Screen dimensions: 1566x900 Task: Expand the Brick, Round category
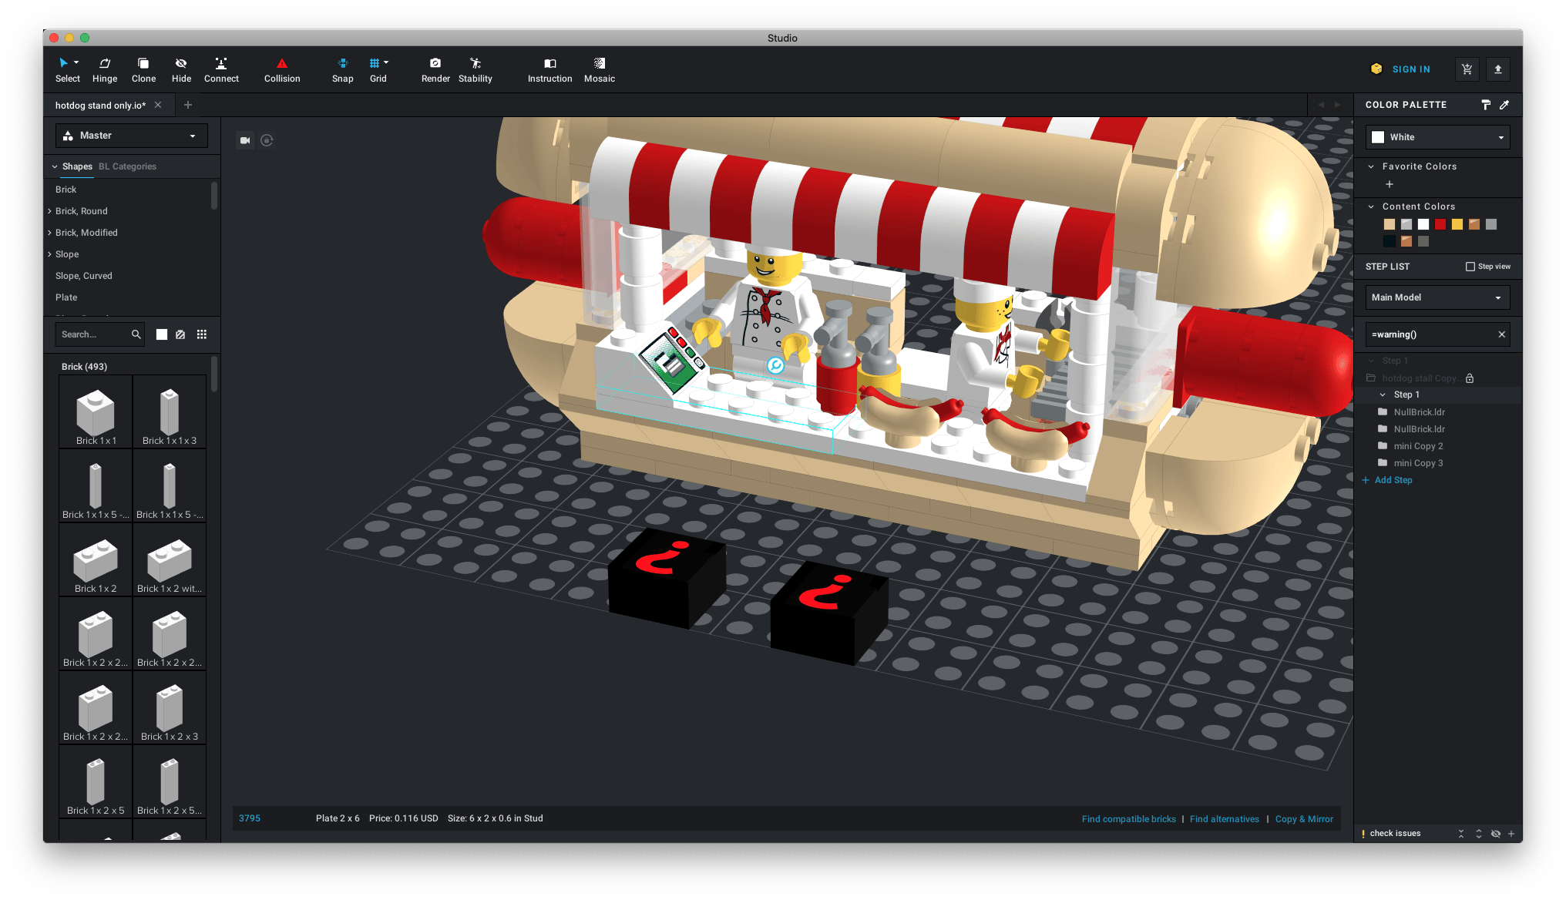click(81, 211)
